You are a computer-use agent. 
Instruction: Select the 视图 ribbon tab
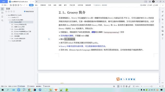pos(60,5)
